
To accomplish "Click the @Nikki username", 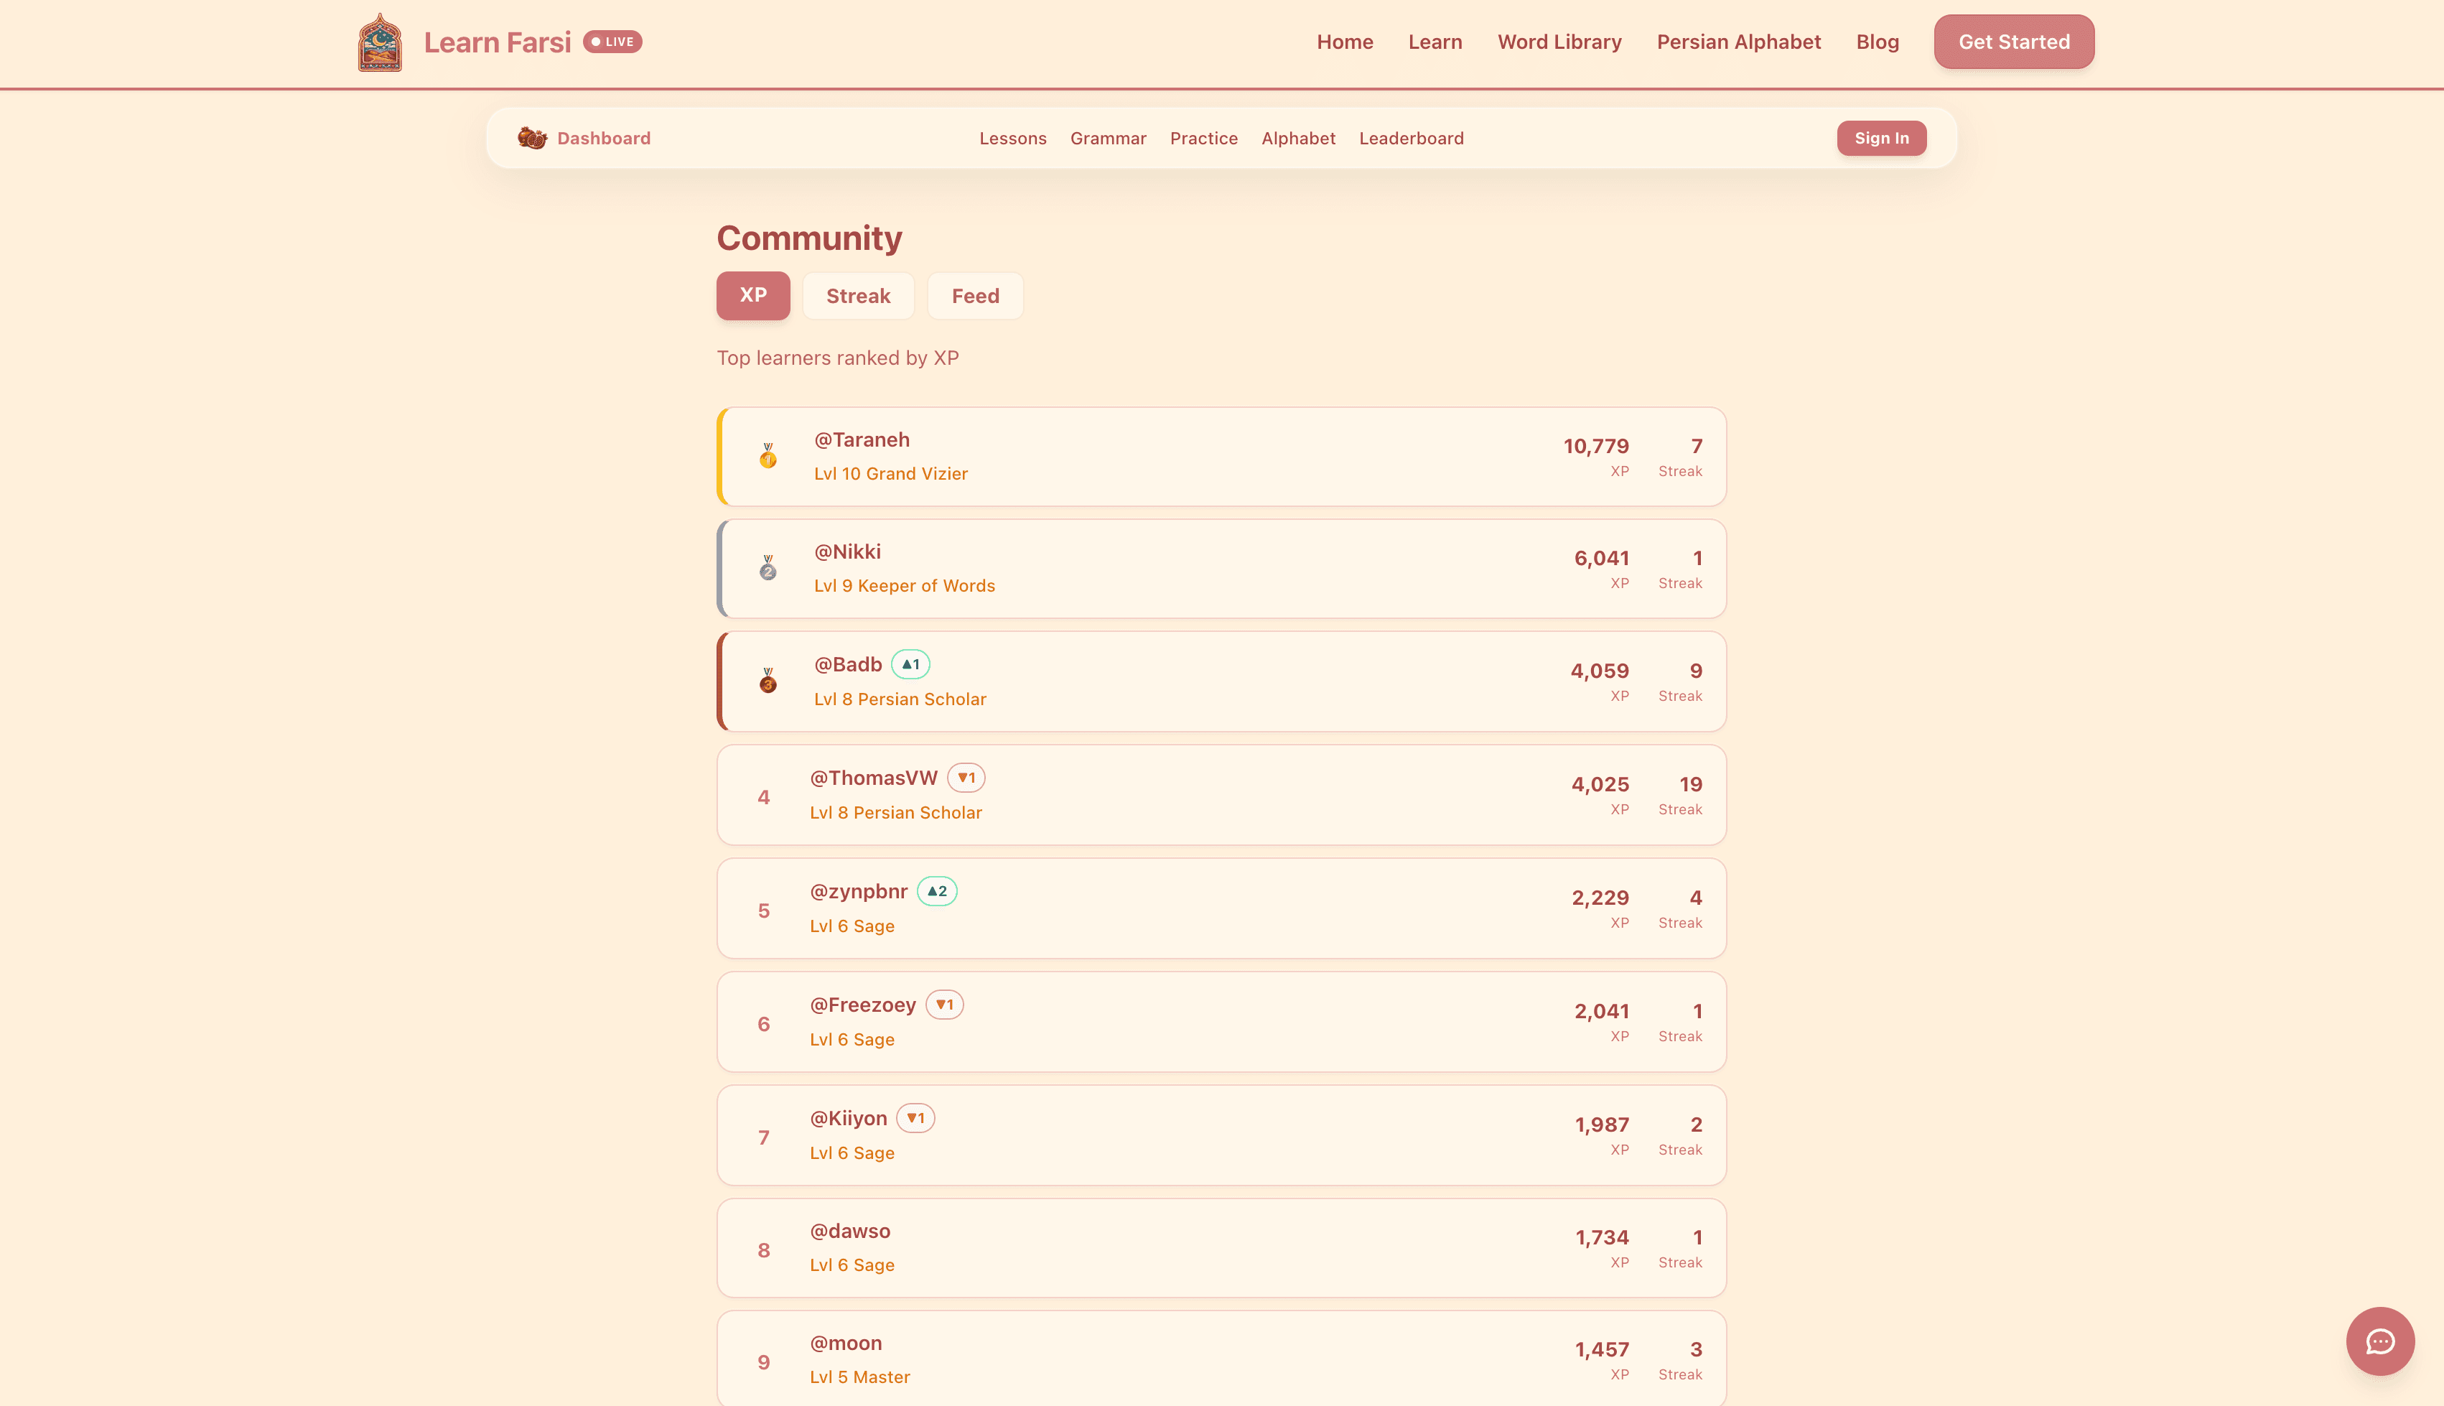I will click(847, 551).
